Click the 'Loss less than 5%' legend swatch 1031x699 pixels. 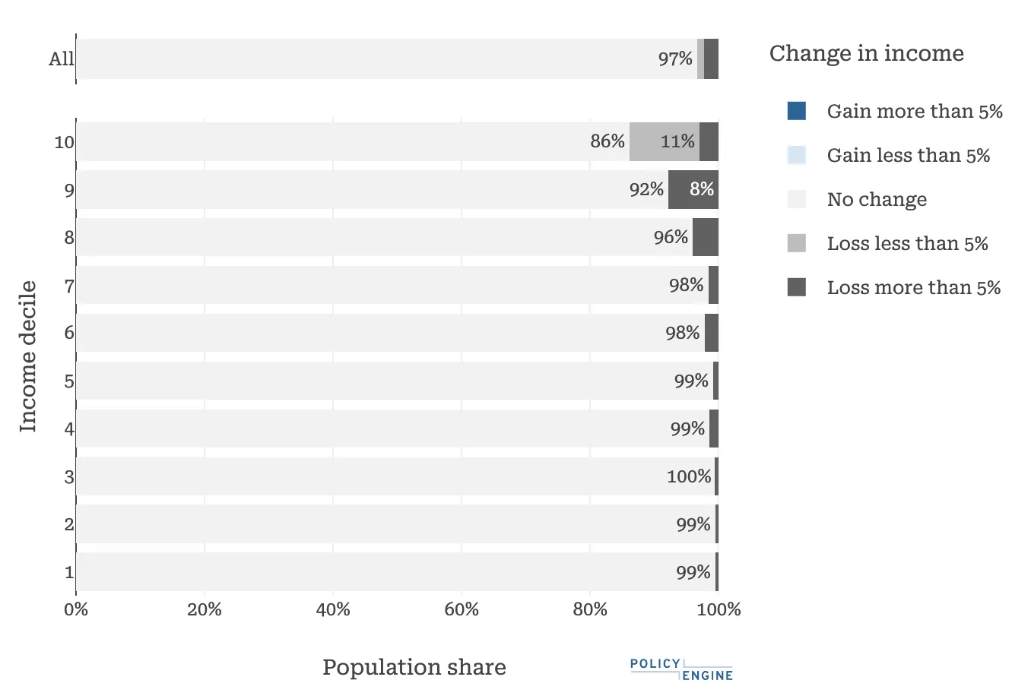796,243
